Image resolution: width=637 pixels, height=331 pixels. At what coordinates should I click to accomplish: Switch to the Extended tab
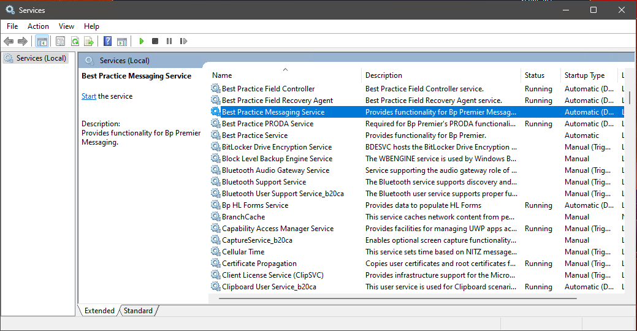pos(99,311)
